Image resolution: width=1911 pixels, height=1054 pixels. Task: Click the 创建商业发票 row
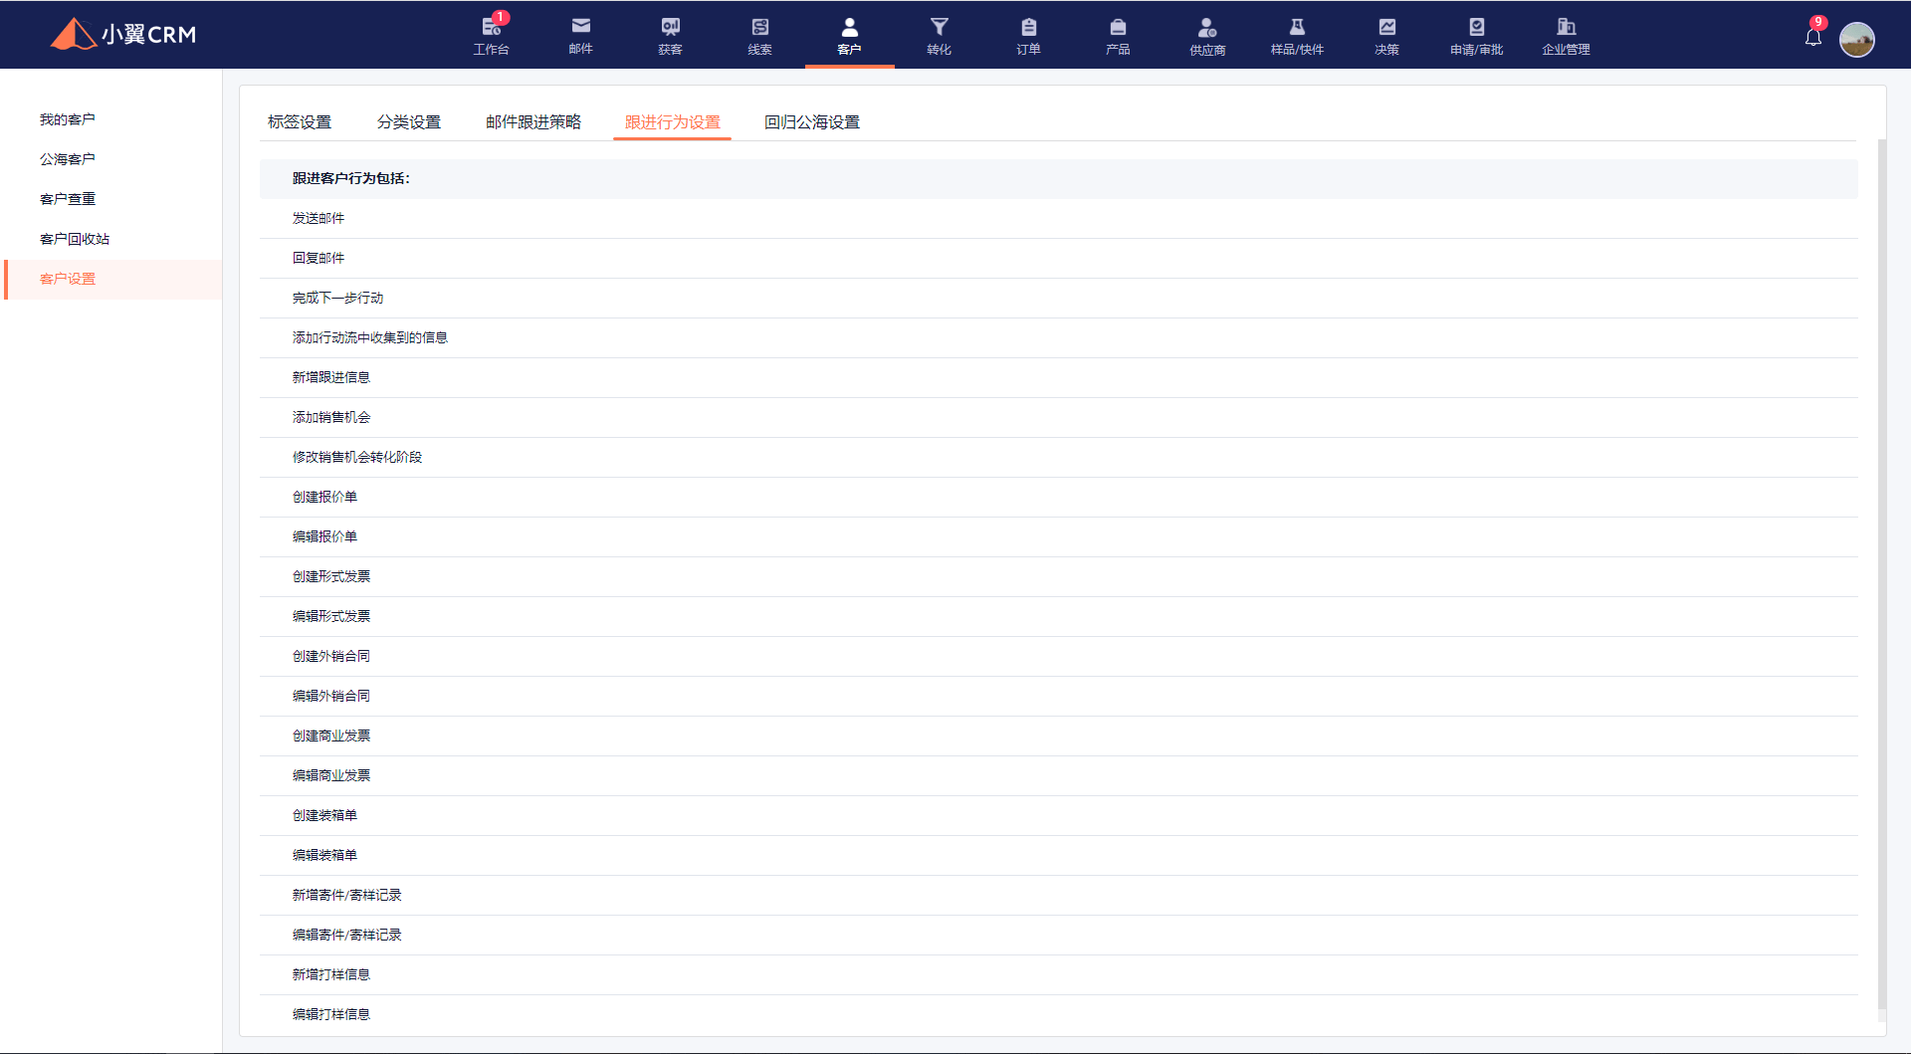(x=1059, y=736)
